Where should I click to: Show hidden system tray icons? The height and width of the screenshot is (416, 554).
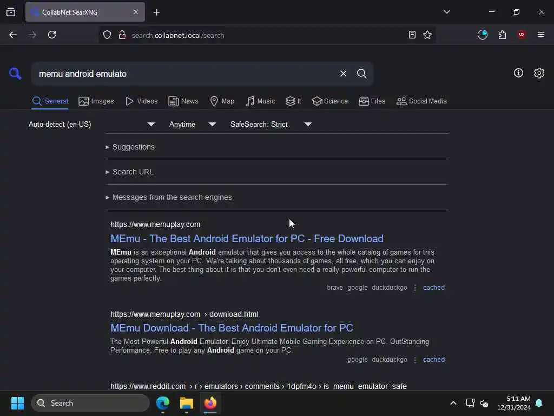453,403
